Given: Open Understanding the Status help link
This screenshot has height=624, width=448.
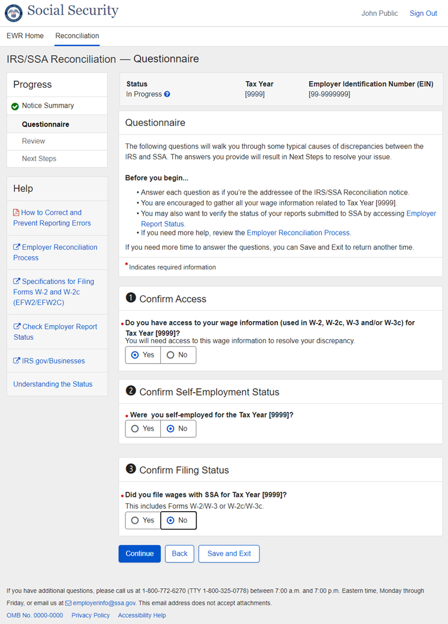Looking at the screenshot, I should point(53,384).
